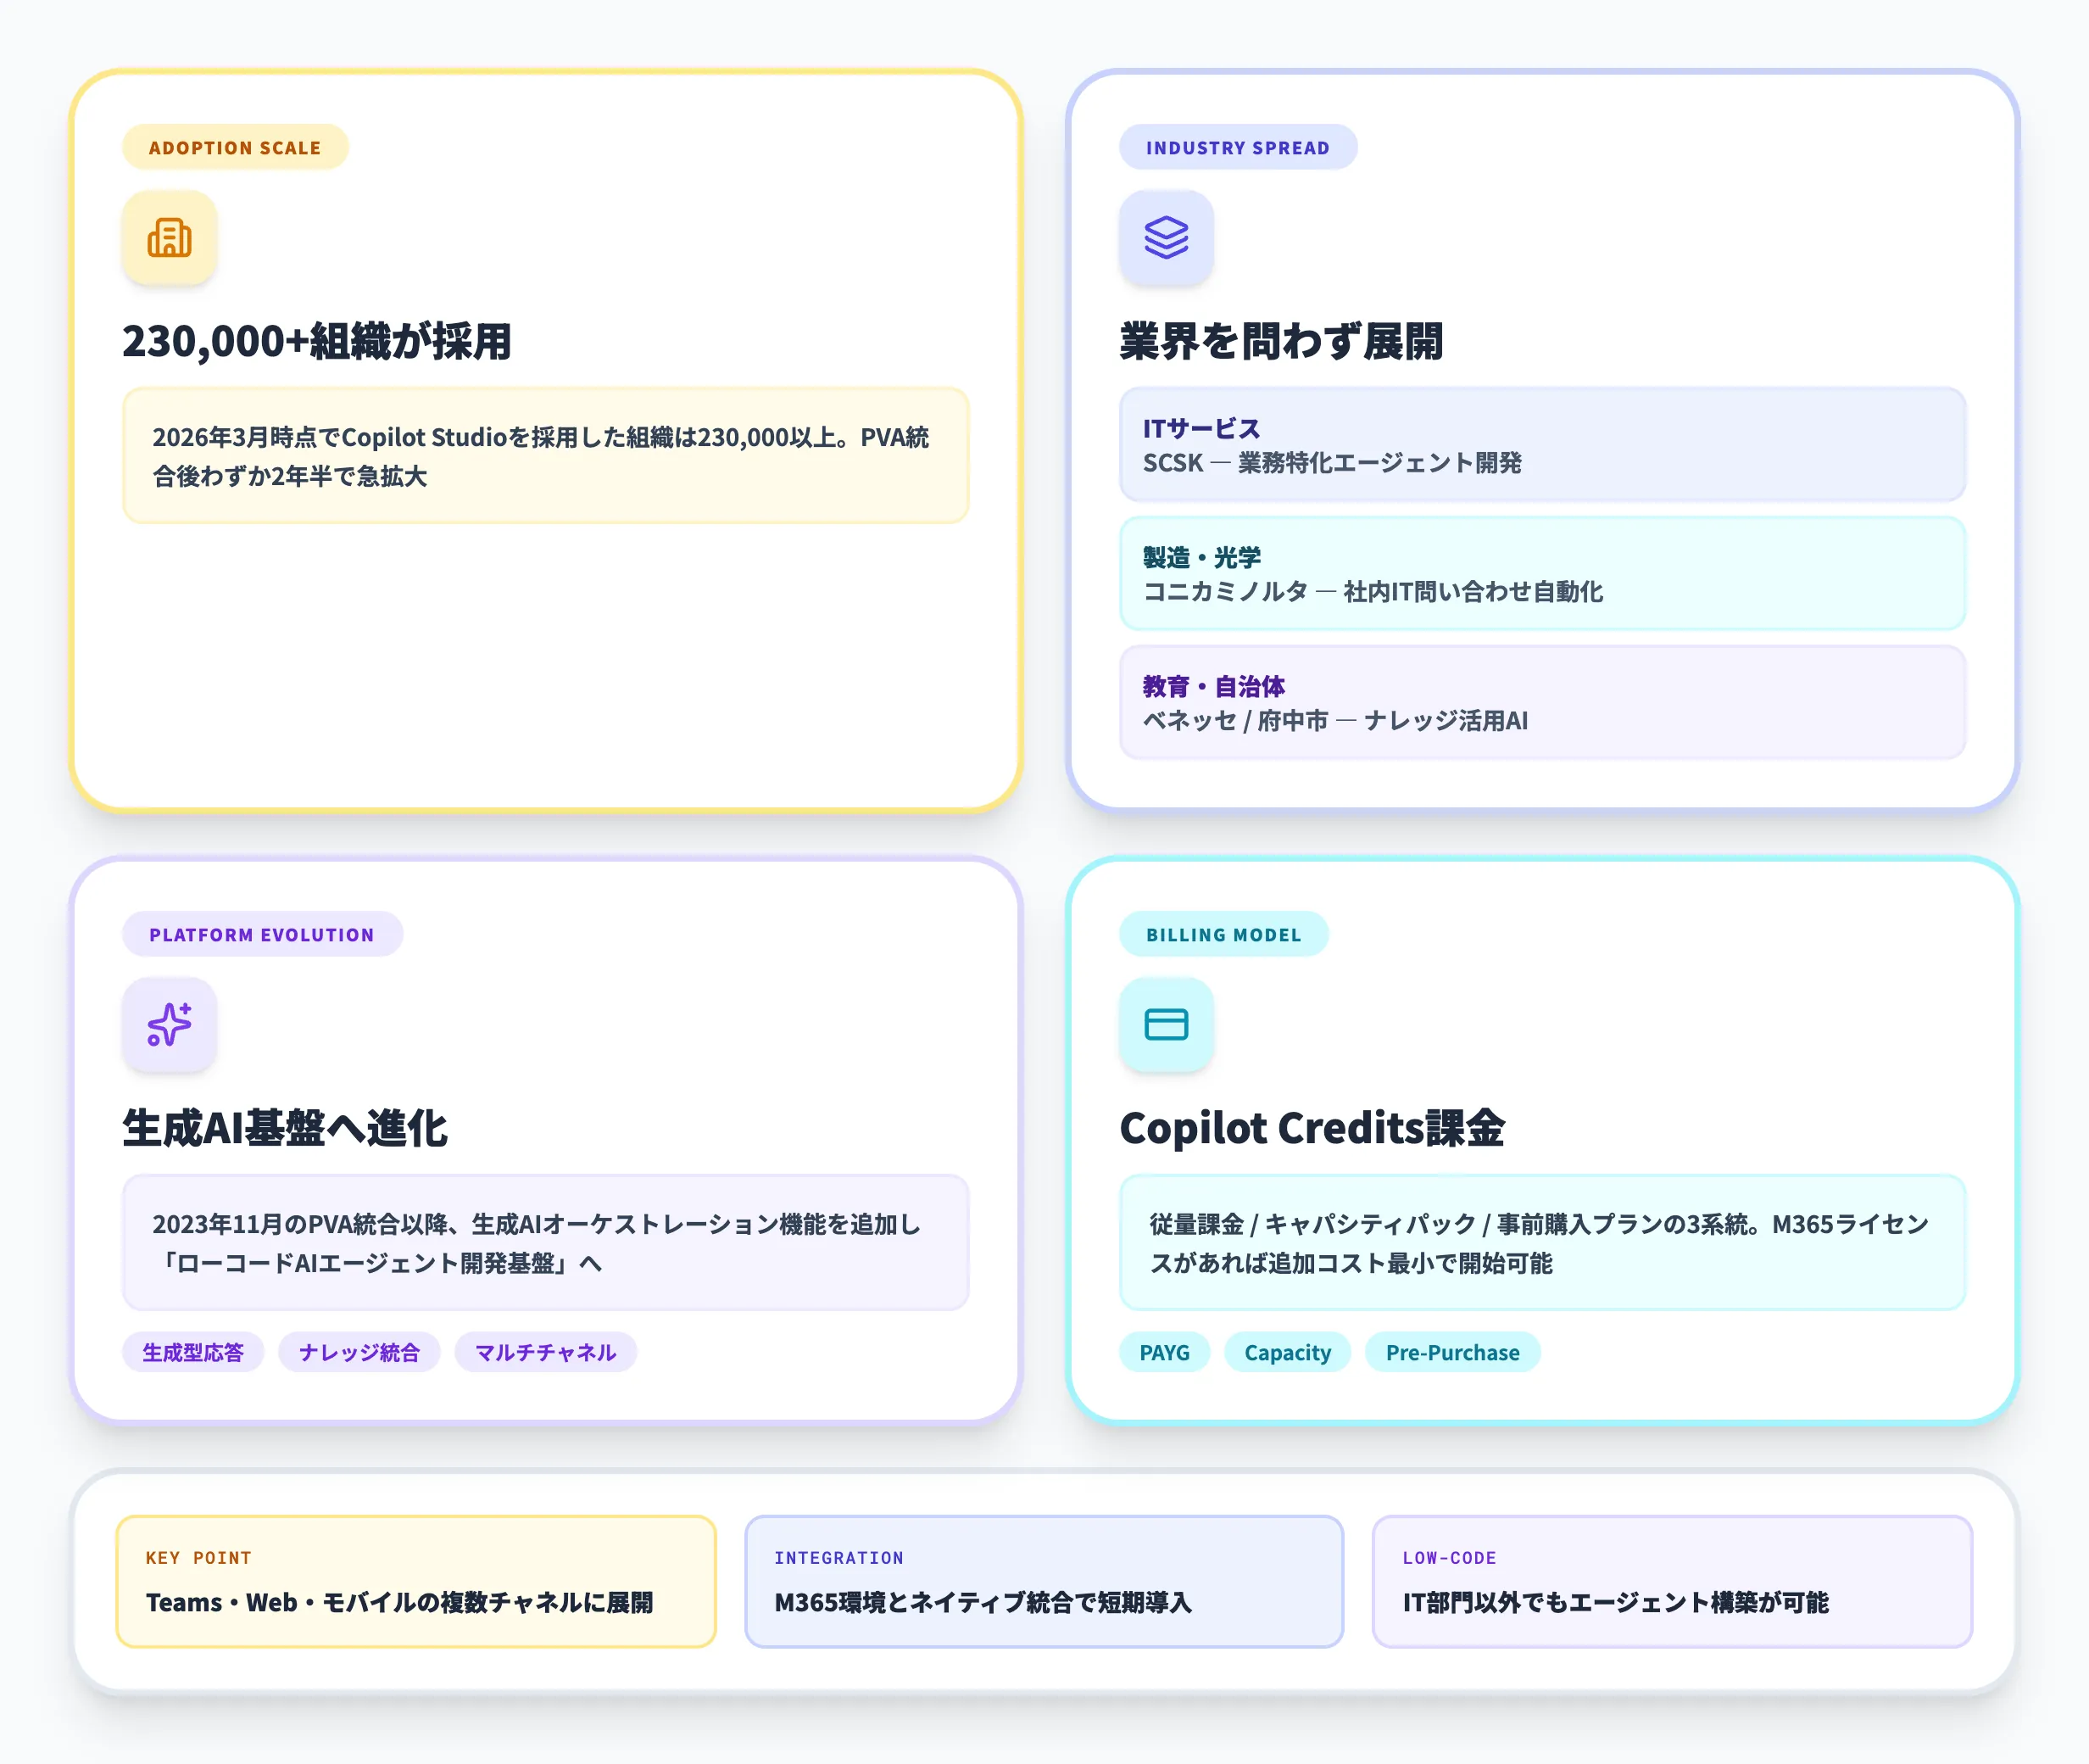Viewport: 2089px width, 1764px height.
Task: Click the layers icon on the Industry Spread card
Action: click(x=1167, y=238)
